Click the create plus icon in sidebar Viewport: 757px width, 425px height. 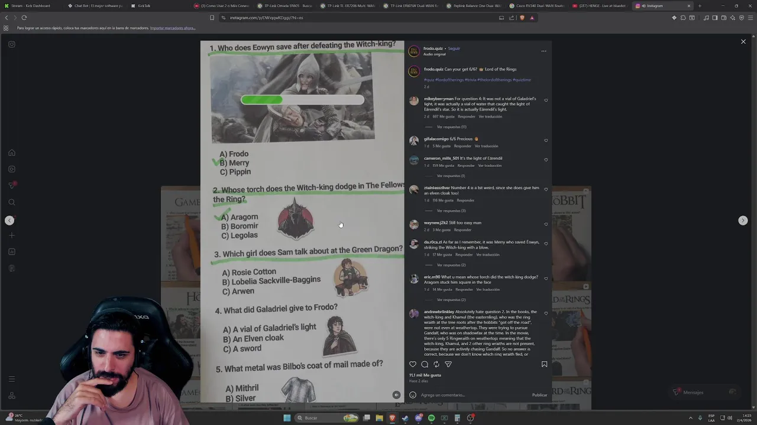click(11, 236)
